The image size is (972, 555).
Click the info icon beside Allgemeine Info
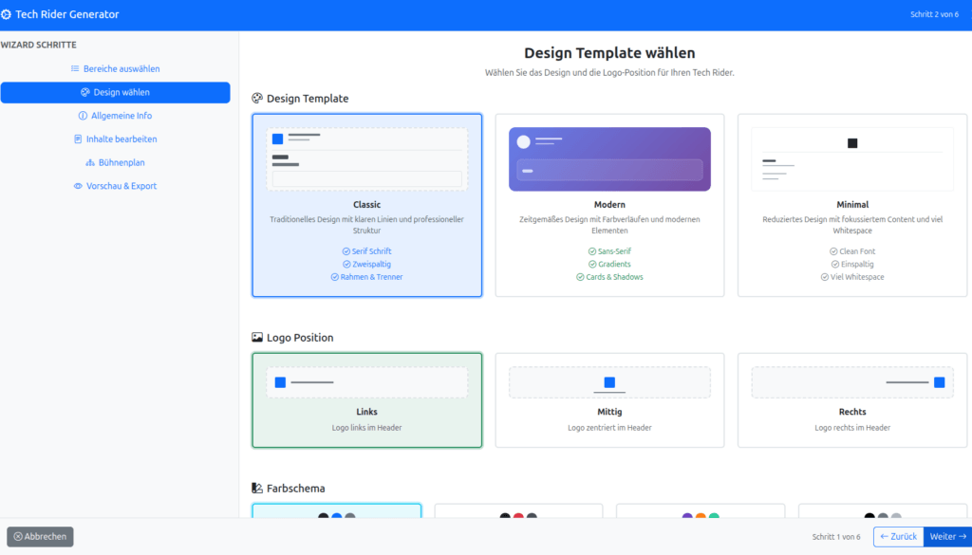click(x=83, y=116)
